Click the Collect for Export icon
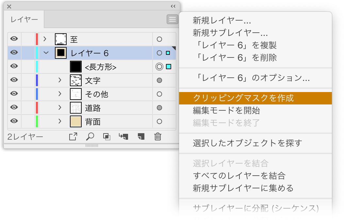 pos(73,136)
